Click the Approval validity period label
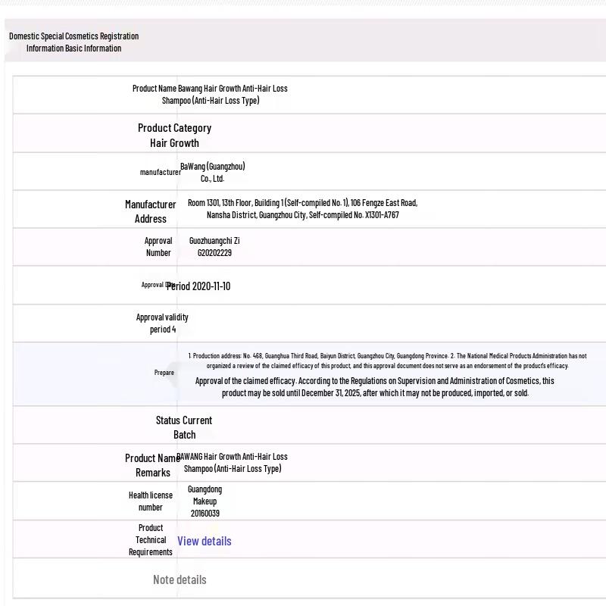The image size is (606, 606). [162, 323]
